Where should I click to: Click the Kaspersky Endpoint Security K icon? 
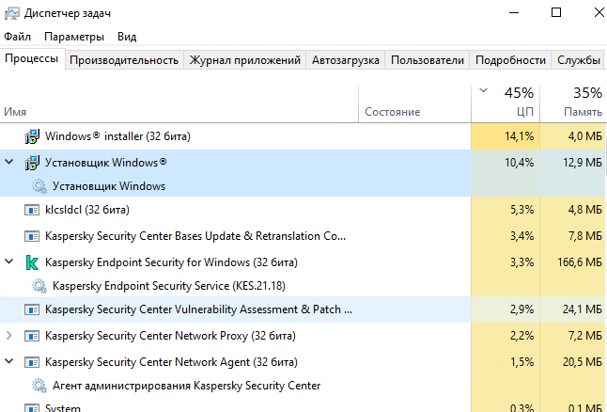pos(32,262)
